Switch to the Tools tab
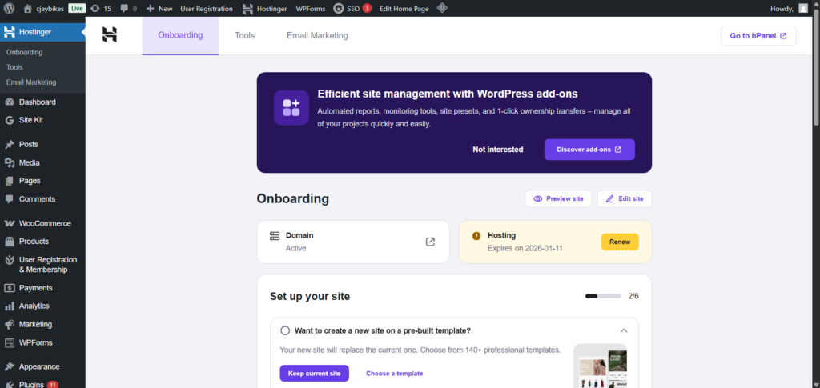 tap(244, 35)
